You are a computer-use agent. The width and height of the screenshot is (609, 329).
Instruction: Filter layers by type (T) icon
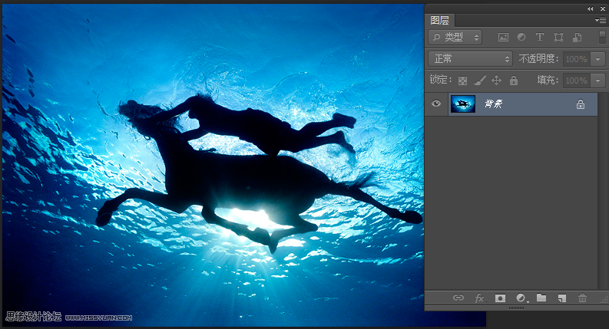point(540,37)
